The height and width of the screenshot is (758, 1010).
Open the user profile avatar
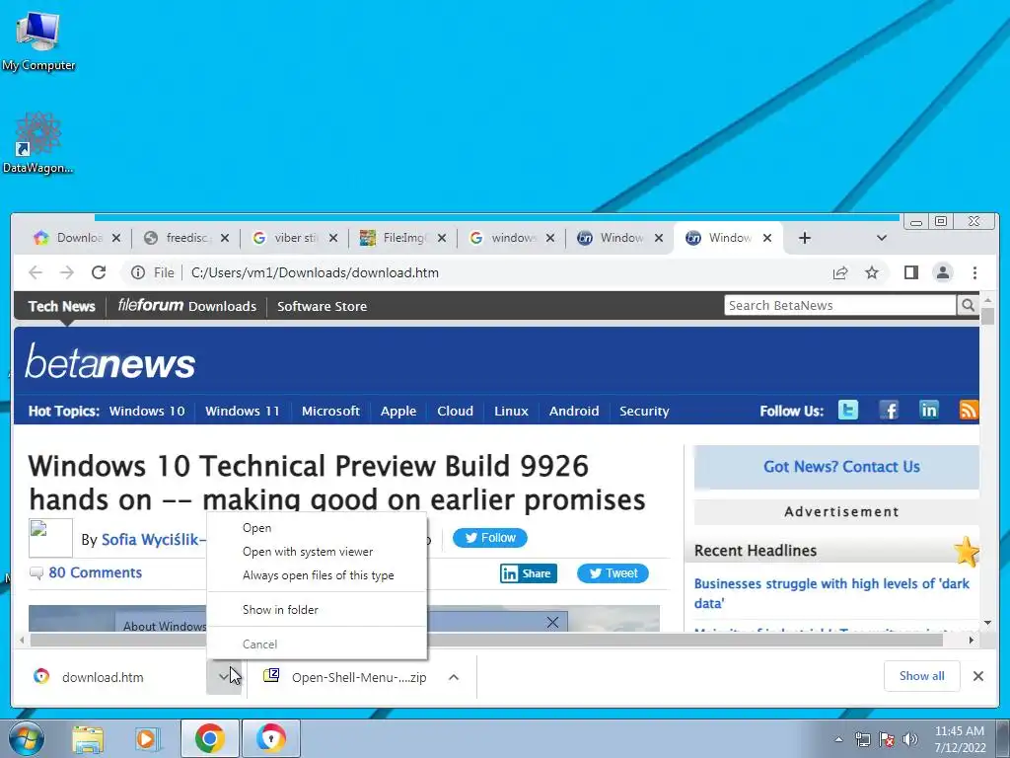coord(943,272)
